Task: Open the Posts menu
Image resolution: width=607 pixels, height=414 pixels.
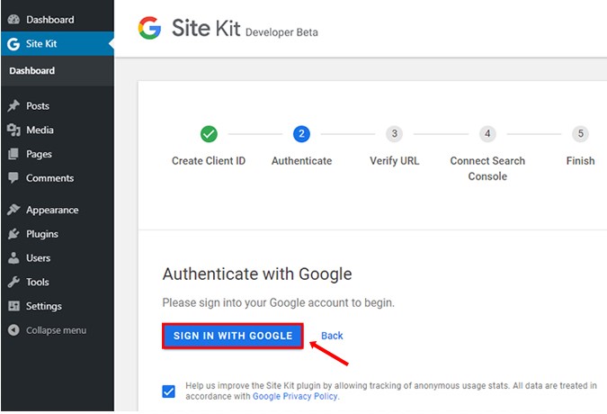Action: pos(58,105)
